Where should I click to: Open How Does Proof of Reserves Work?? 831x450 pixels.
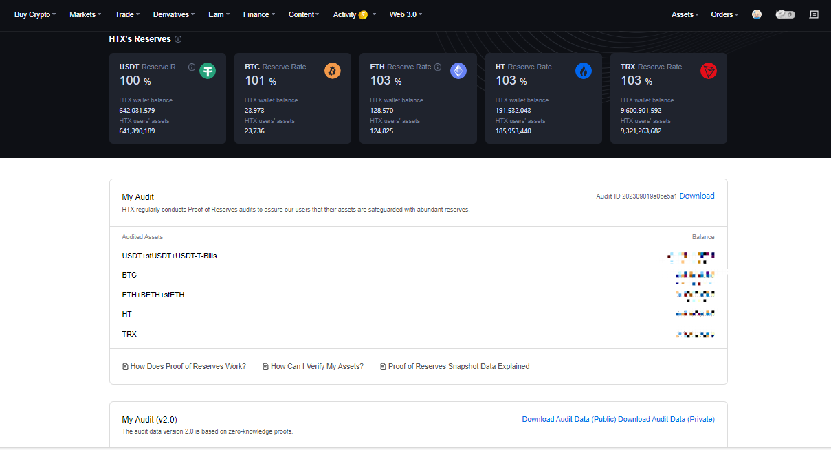184,367
